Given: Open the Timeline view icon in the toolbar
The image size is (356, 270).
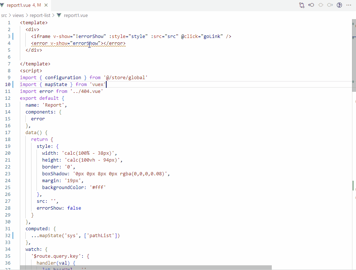Looking at the screenshot, I should pos(339,5).
